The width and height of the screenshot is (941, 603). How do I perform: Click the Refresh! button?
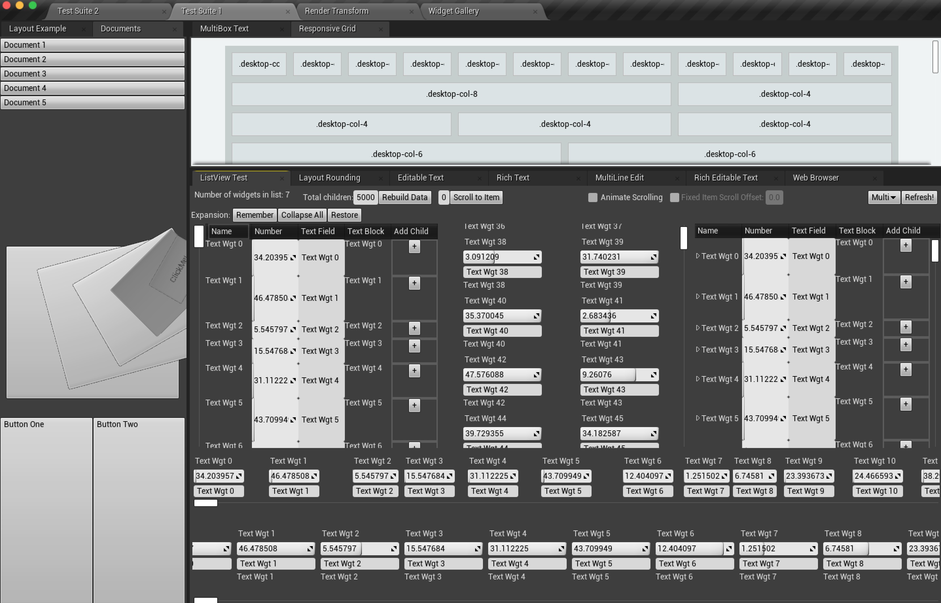point(919,197)
